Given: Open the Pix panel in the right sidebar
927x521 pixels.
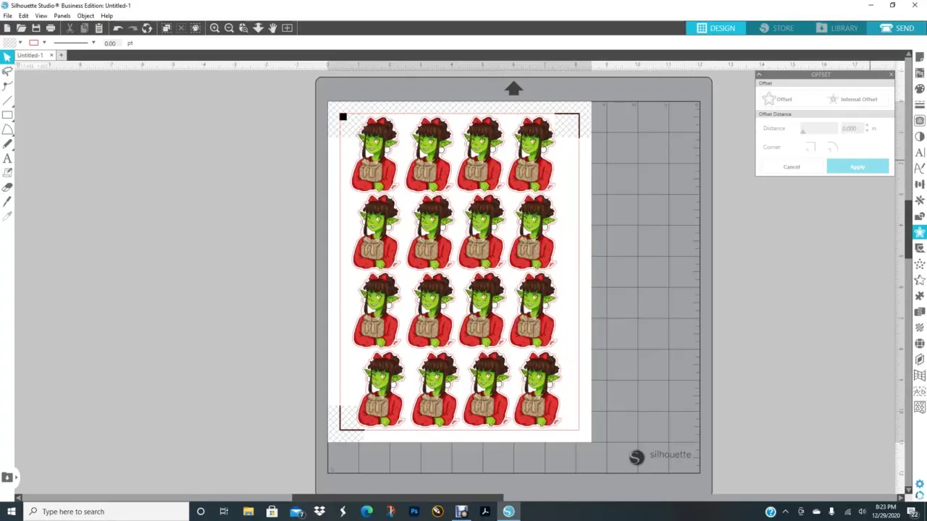Looking at the screenshot, I should 920,73.
